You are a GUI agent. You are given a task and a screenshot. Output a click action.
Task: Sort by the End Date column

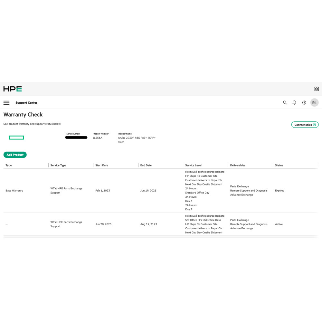pyautogui.click(x=146, y=165)
